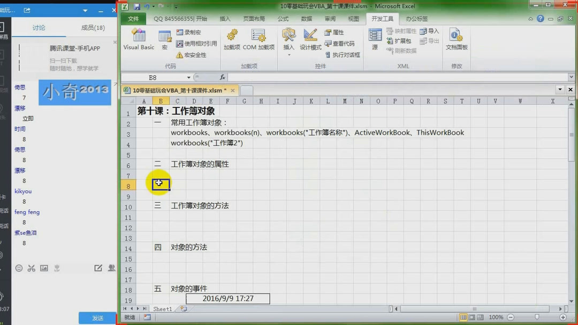Click the 发送 (Send) button
The width and height of the screenshot is (578, 325).
click(x=97, y=317)
